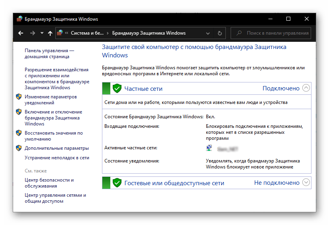Open 'Восстановить значения по умолчанию' link
The height and width of the screenshot is (225, 329).
click(x=54, y=136)
